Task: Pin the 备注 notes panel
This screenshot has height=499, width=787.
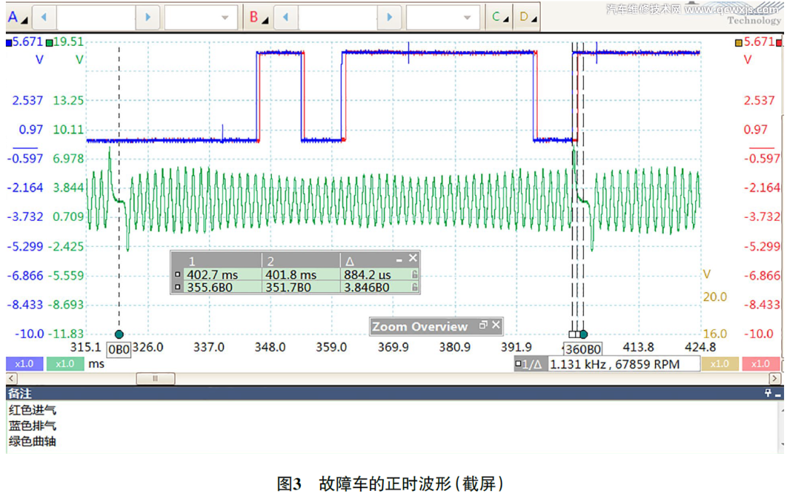Action: click(767, 393)
